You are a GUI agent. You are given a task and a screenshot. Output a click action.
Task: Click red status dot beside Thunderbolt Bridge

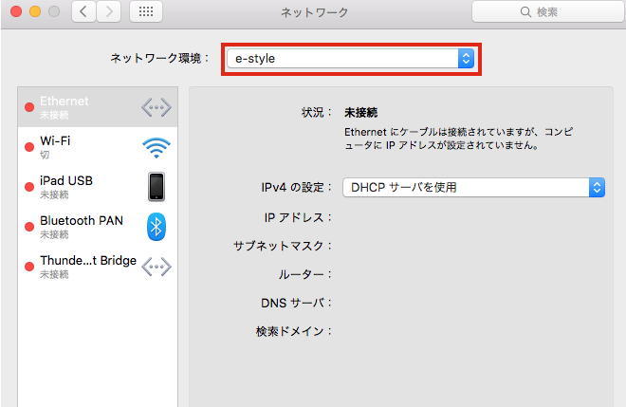pos(29,267)
